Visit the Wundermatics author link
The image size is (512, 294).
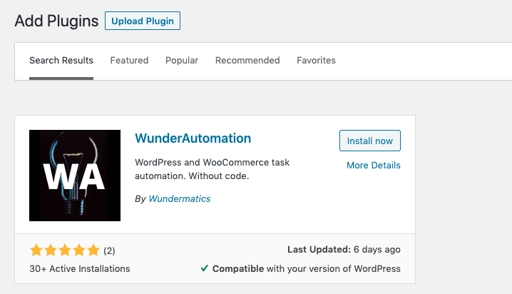click(180, 199)
